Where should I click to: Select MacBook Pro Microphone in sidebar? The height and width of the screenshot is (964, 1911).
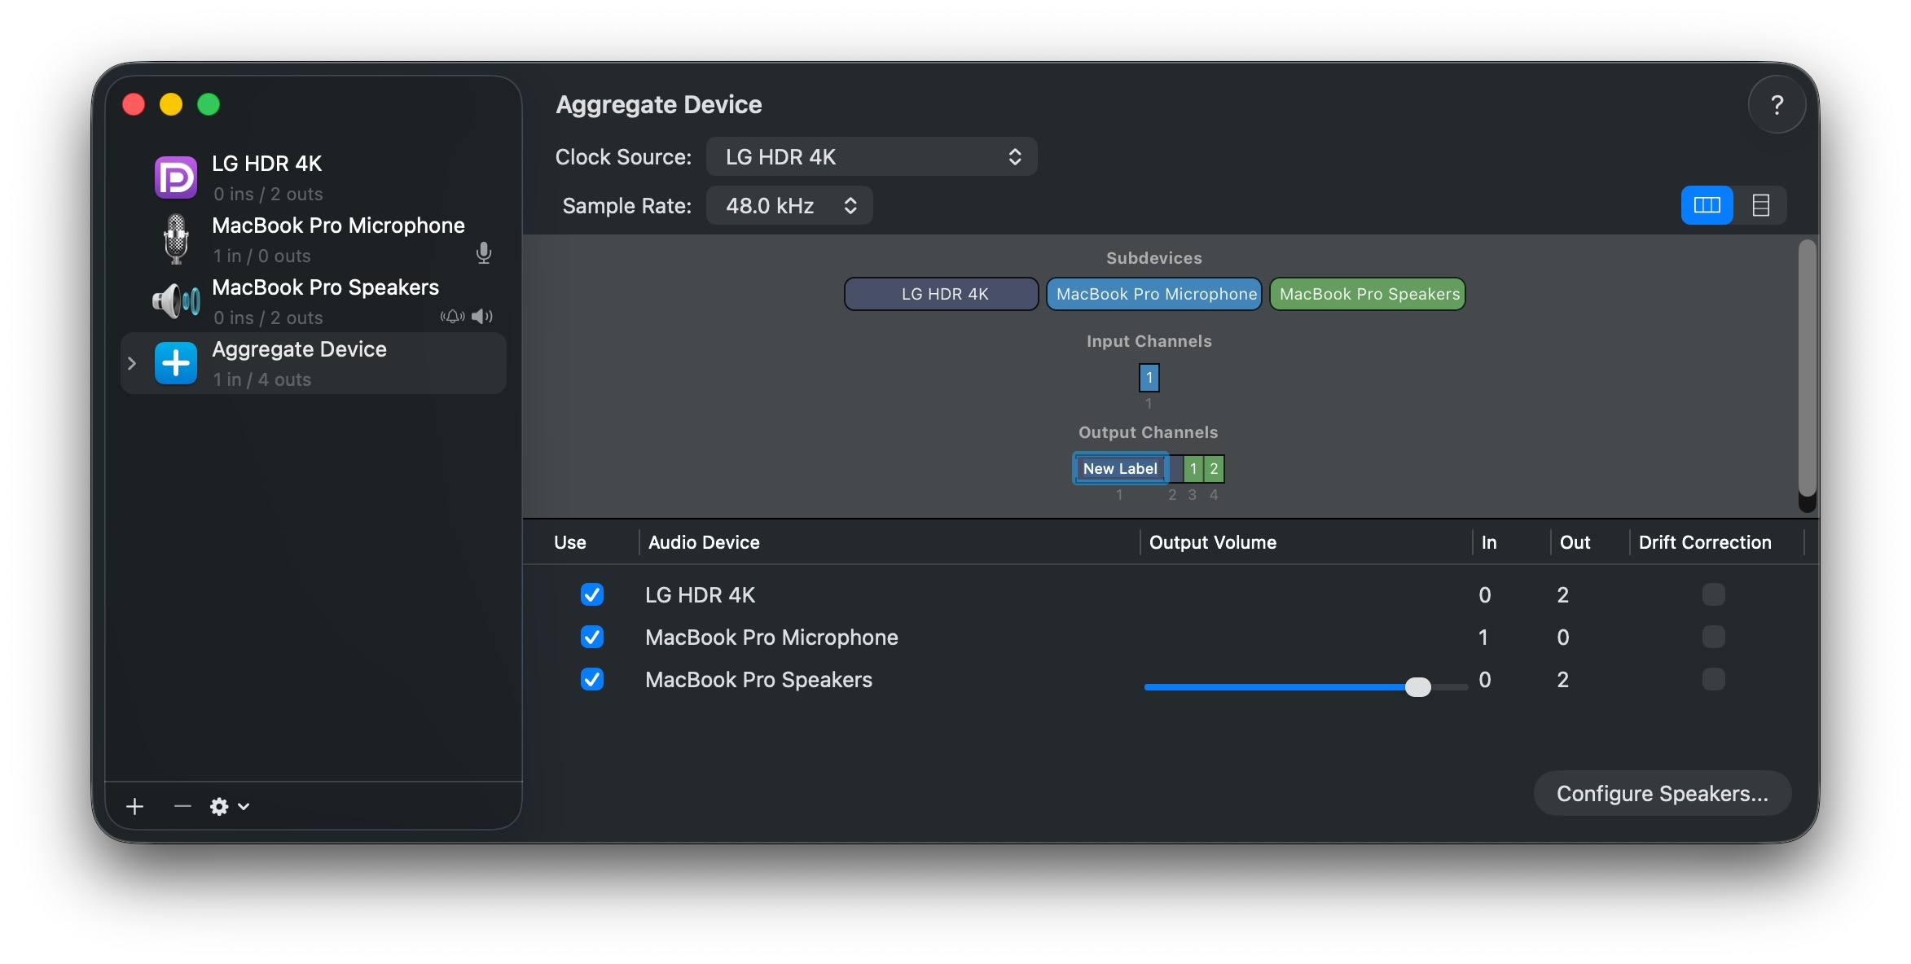pyautogui.click(x=314, y=239)
